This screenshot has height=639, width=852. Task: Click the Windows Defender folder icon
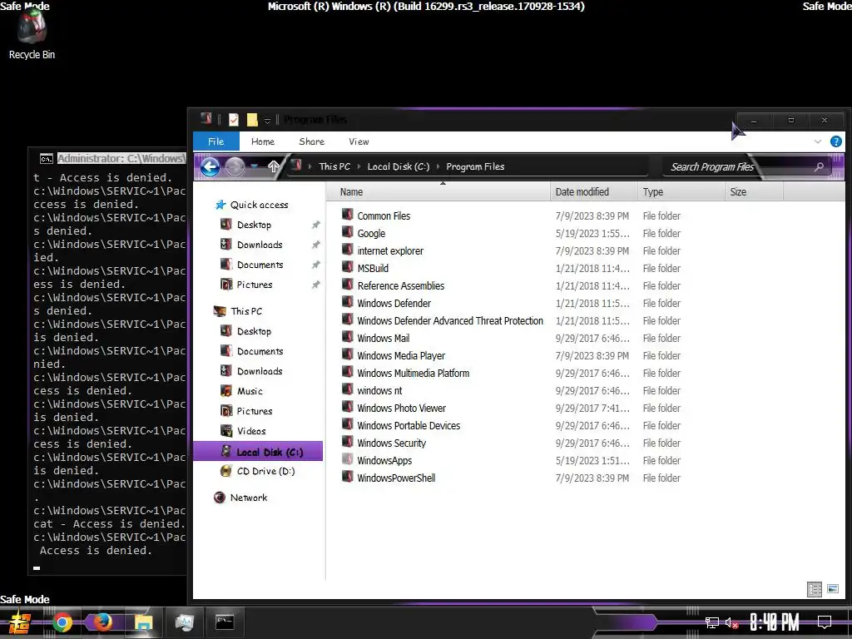(347, 302)
